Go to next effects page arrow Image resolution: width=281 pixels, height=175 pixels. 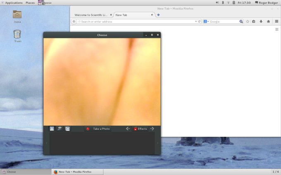click(152, 129)
